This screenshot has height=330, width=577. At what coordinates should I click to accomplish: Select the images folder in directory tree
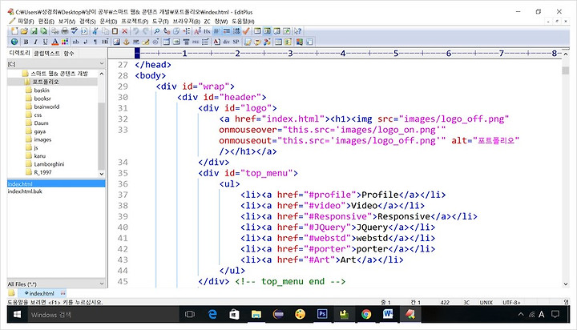coord(42,139)
